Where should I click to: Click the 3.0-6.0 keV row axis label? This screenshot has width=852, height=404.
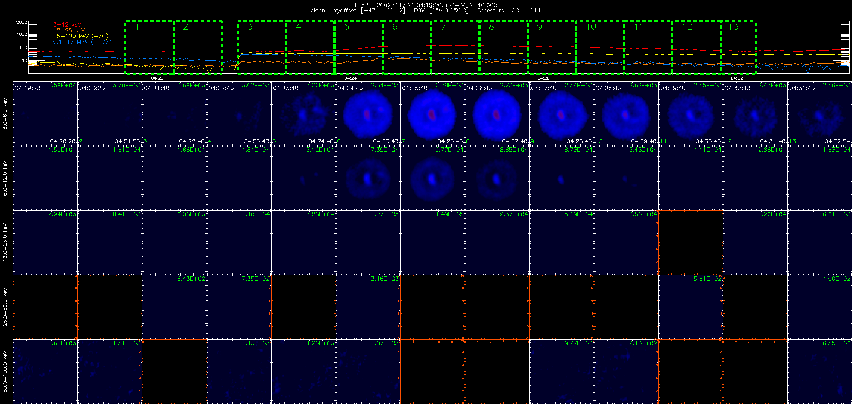(5, 113)
